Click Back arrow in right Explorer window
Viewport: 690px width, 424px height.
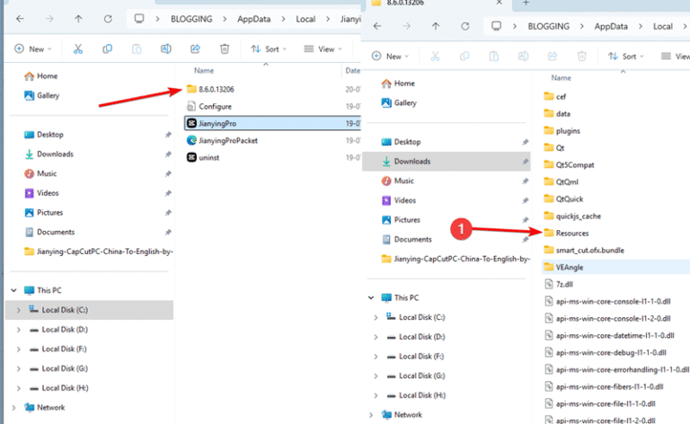point(377,26)
